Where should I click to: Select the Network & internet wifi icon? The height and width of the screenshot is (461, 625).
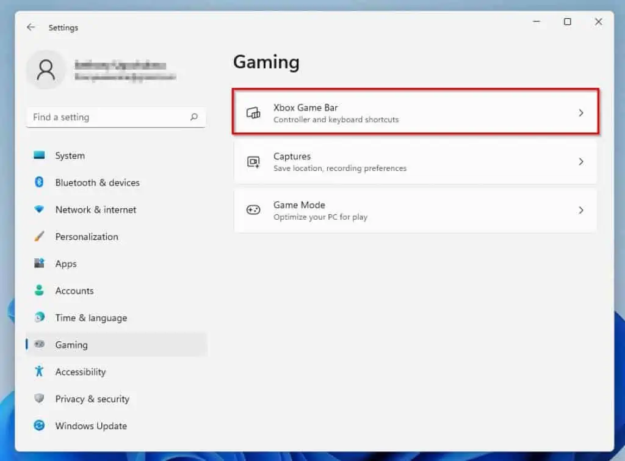(40, 209)
